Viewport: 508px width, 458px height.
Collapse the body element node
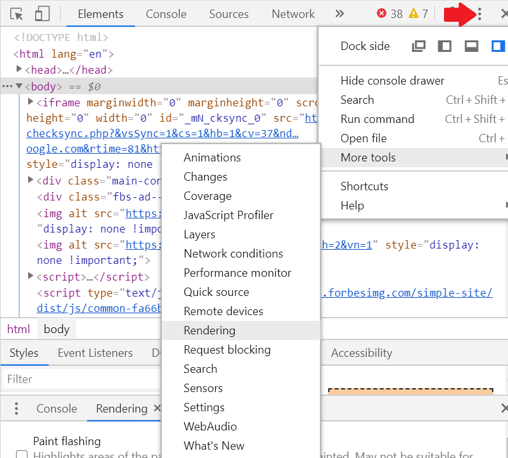[19, 86]
